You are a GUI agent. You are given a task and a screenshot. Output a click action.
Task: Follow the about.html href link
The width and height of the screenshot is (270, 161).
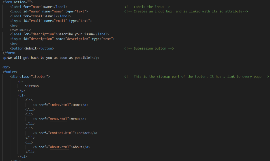click(59, 147)
